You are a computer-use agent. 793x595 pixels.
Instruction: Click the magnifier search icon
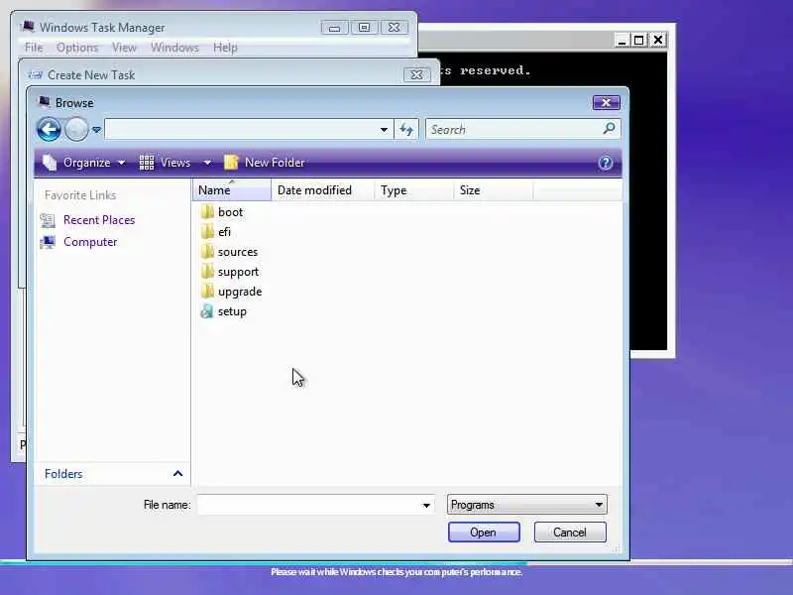pyautogui.click(x=610, y=129)
